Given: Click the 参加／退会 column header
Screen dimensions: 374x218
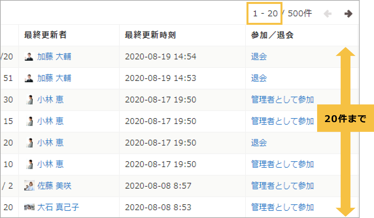Looking at the screenshot, I should [272, 35].
